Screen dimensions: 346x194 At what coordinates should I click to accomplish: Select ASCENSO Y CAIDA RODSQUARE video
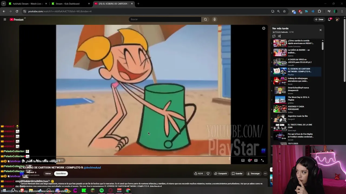[x=296, y=109]
